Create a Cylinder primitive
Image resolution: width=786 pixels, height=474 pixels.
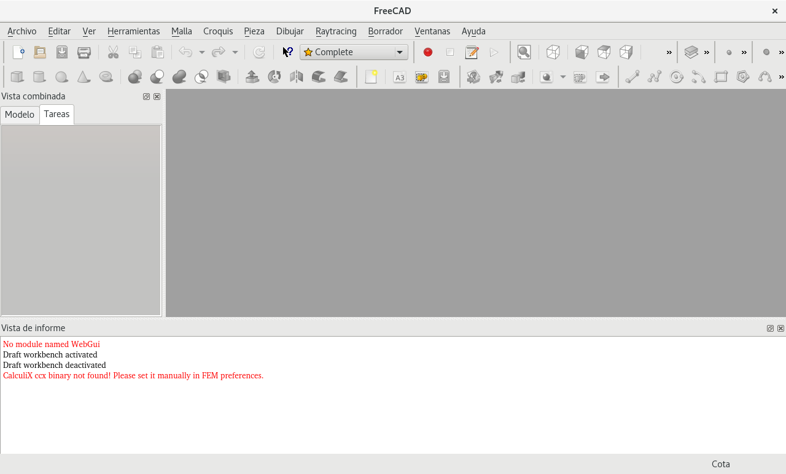coord(39,77)
